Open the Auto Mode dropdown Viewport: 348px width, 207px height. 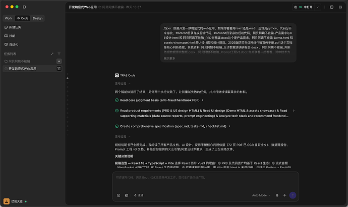261,195
